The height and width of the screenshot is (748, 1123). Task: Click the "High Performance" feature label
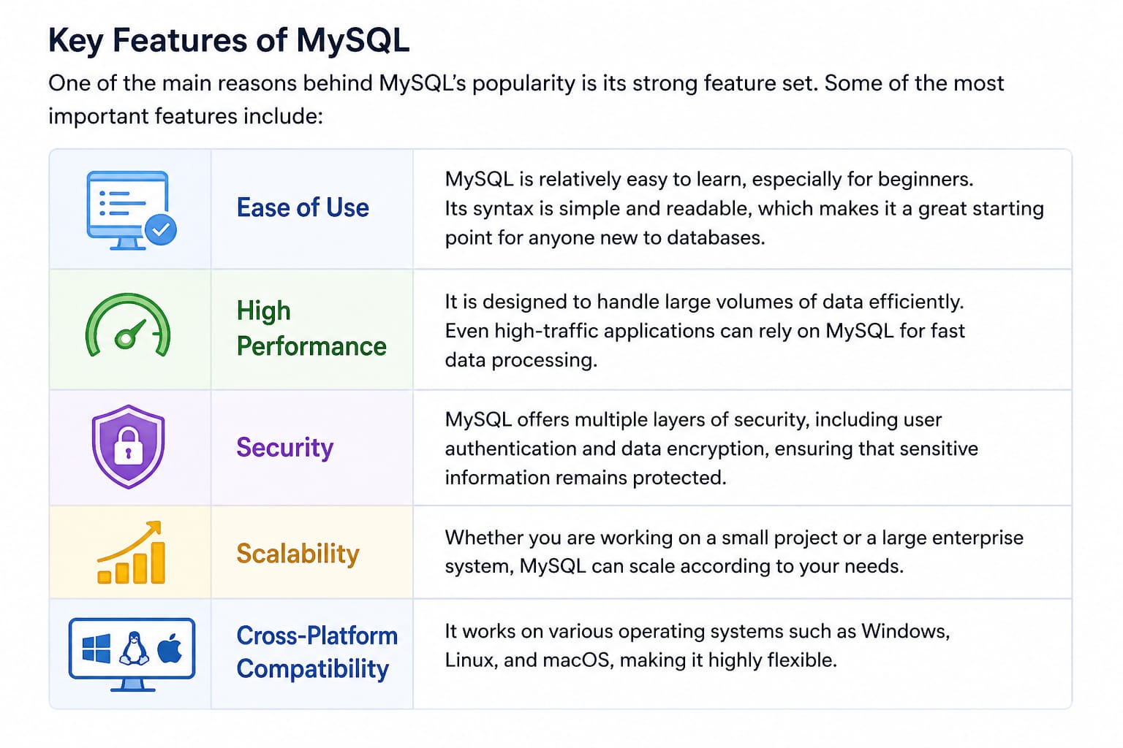coord(311,329)
